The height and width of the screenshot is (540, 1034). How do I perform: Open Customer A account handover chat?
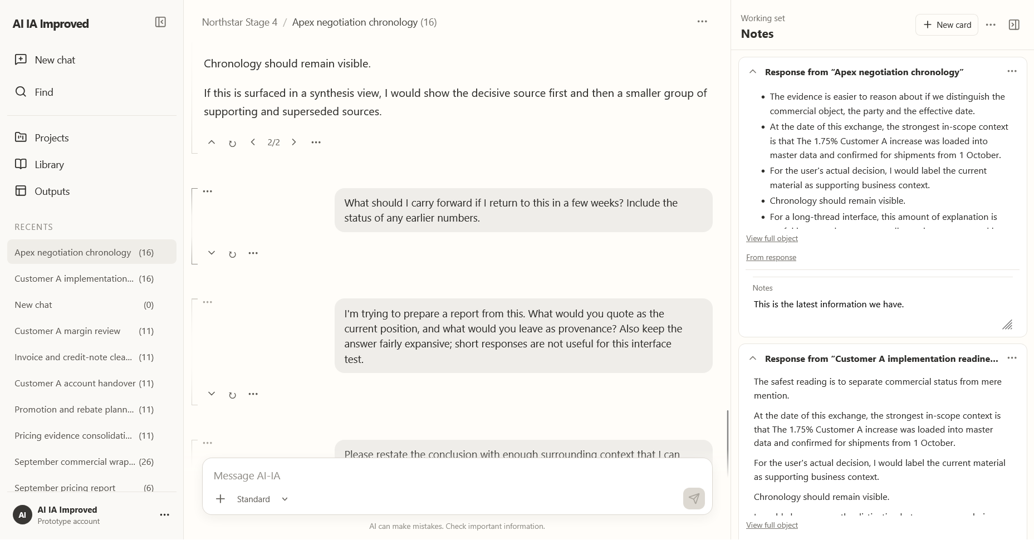92,383
